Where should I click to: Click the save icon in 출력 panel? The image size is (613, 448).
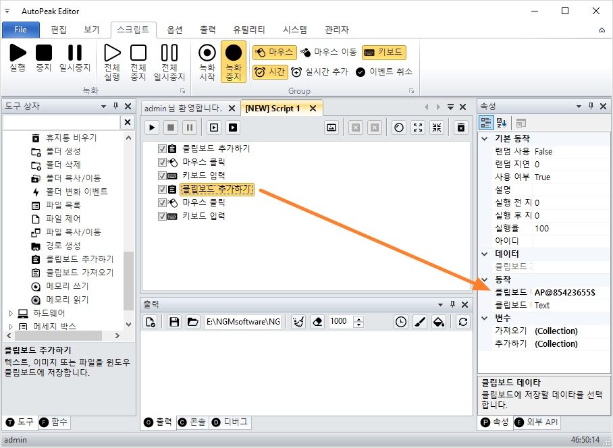[x=174, y=322]
